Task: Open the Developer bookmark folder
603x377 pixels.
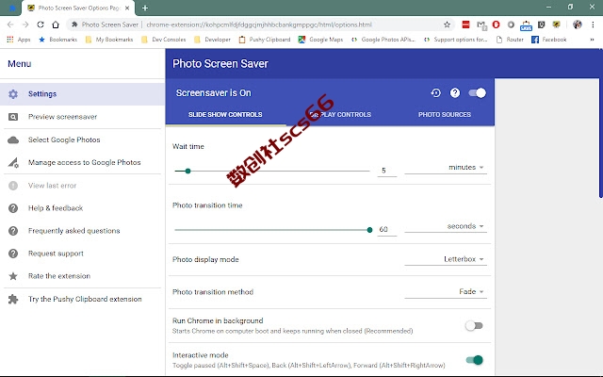Action: tap(212, 40)
